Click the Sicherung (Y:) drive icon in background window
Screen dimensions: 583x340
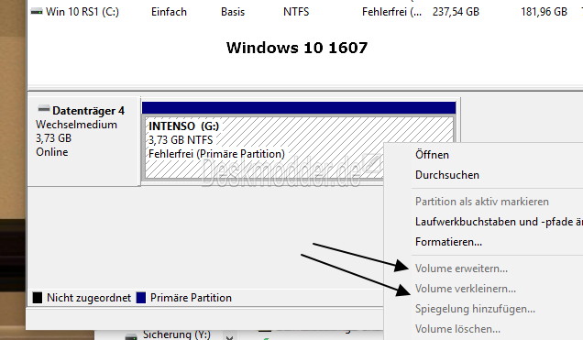click(131, 336)
